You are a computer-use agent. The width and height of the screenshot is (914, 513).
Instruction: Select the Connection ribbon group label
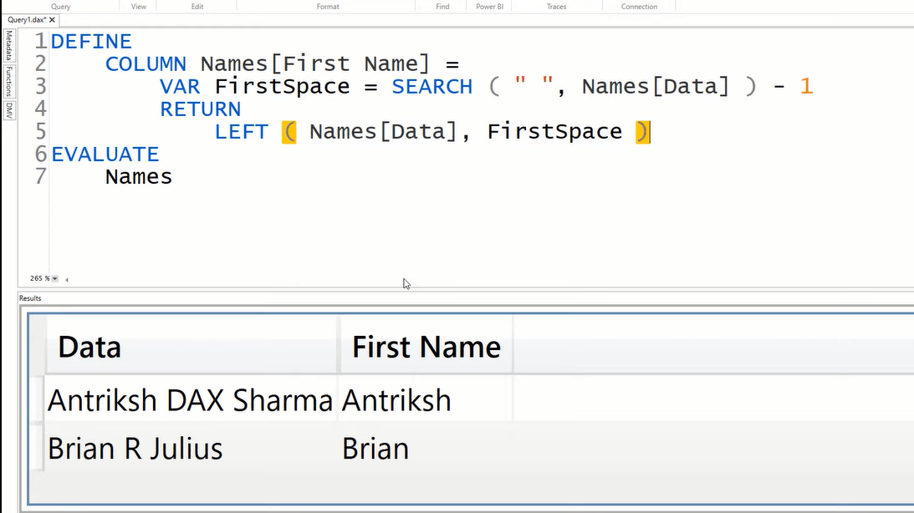coord(639,7)
